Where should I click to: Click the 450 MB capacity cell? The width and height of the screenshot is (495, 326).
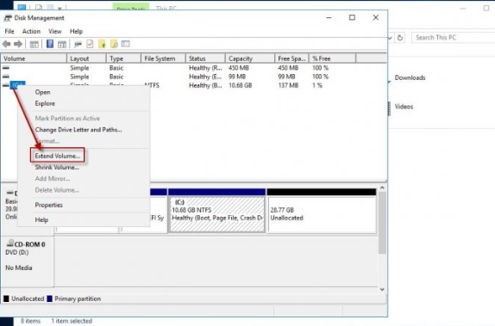click(239, 68)
